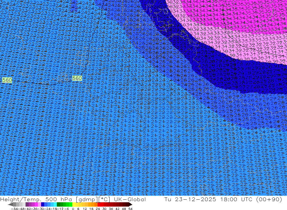
Task: Click the 18:00 UTC time text
Action: 236,199
